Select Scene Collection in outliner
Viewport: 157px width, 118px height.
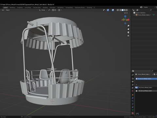[141, 13]
